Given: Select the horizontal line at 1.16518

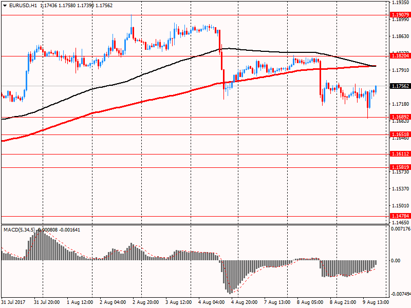Looking at the screenshot, I should point(195,135).
